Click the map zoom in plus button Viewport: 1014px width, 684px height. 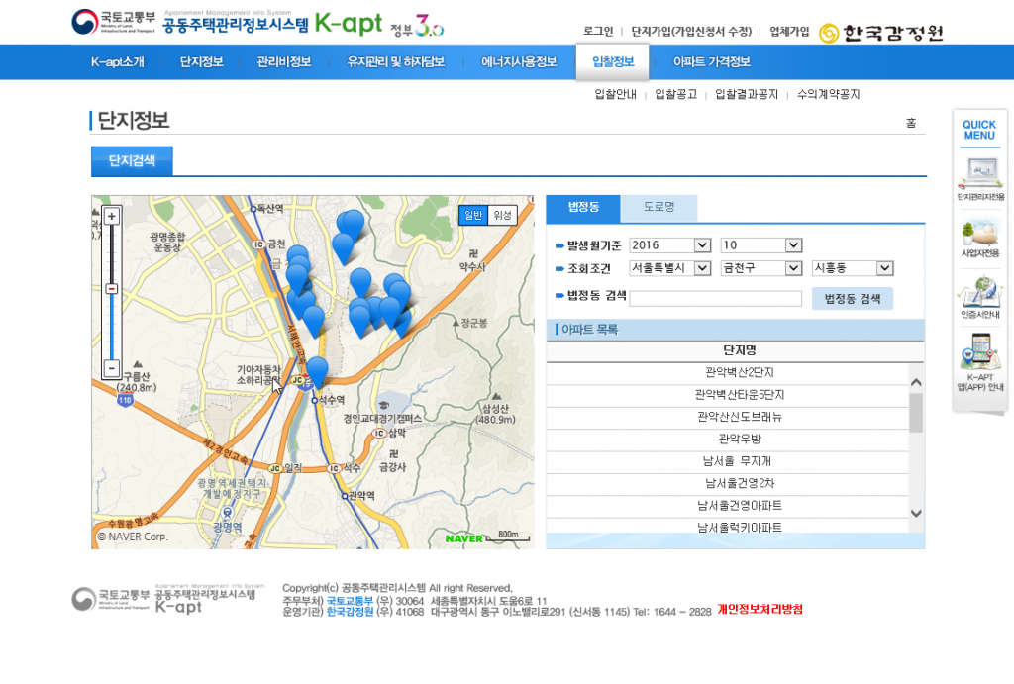point(112,216)
